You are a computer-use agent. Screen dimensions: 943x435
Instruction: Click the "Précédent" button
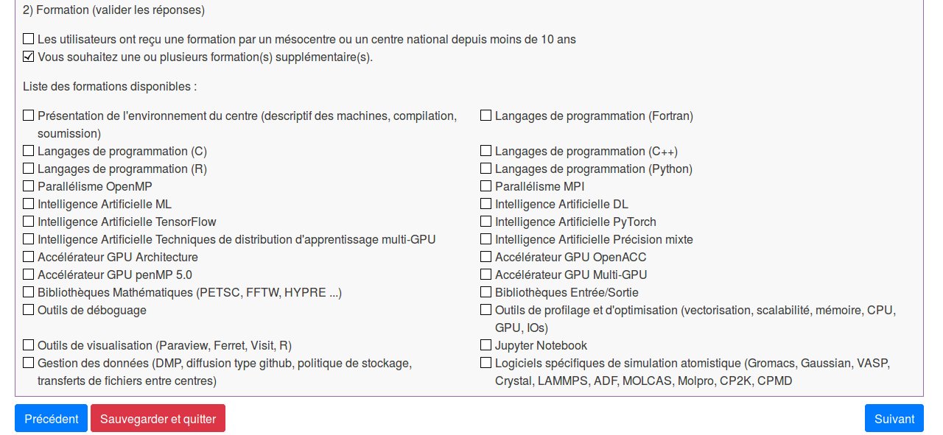pyautogui.click(x=50, y=418)
